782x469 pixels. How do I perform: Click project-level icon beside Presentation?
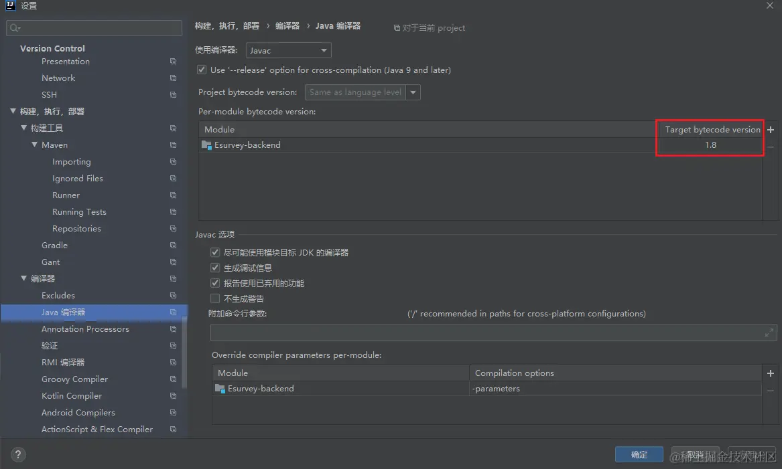click(x=173, y=62)
